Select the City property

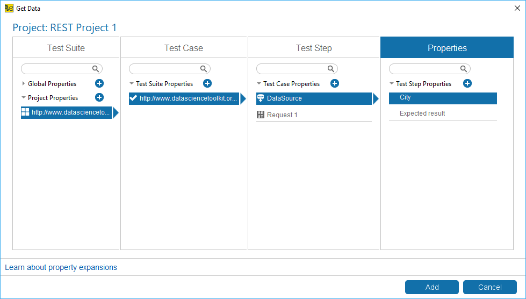405,98
